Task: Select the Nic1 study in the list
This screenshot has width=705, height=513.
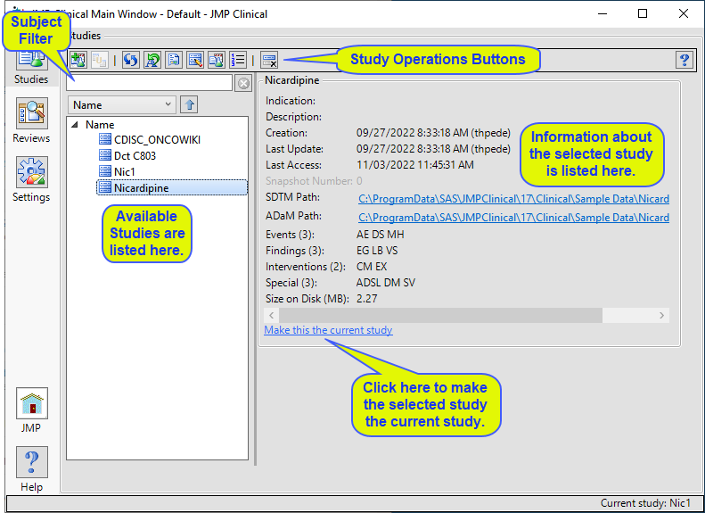Action: tap(124, 171)
